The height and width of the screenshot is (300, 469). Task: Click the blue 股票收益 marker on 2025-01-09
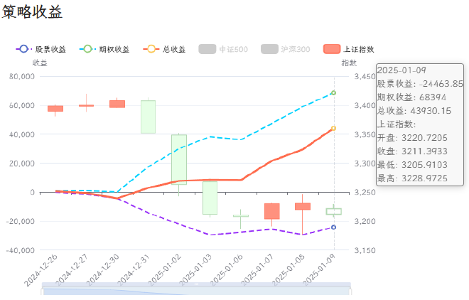333,227
